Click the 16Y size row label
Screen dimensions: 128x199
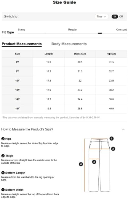(x=17, y=109)
